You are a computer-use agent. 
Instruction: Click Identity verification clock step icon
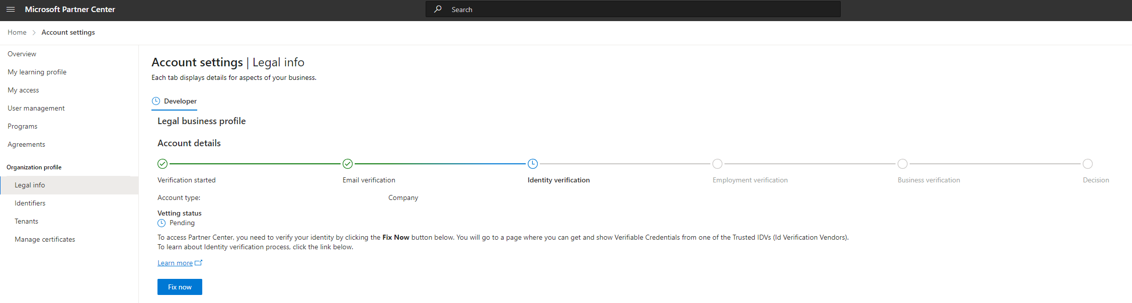click(x=533, y=164)
